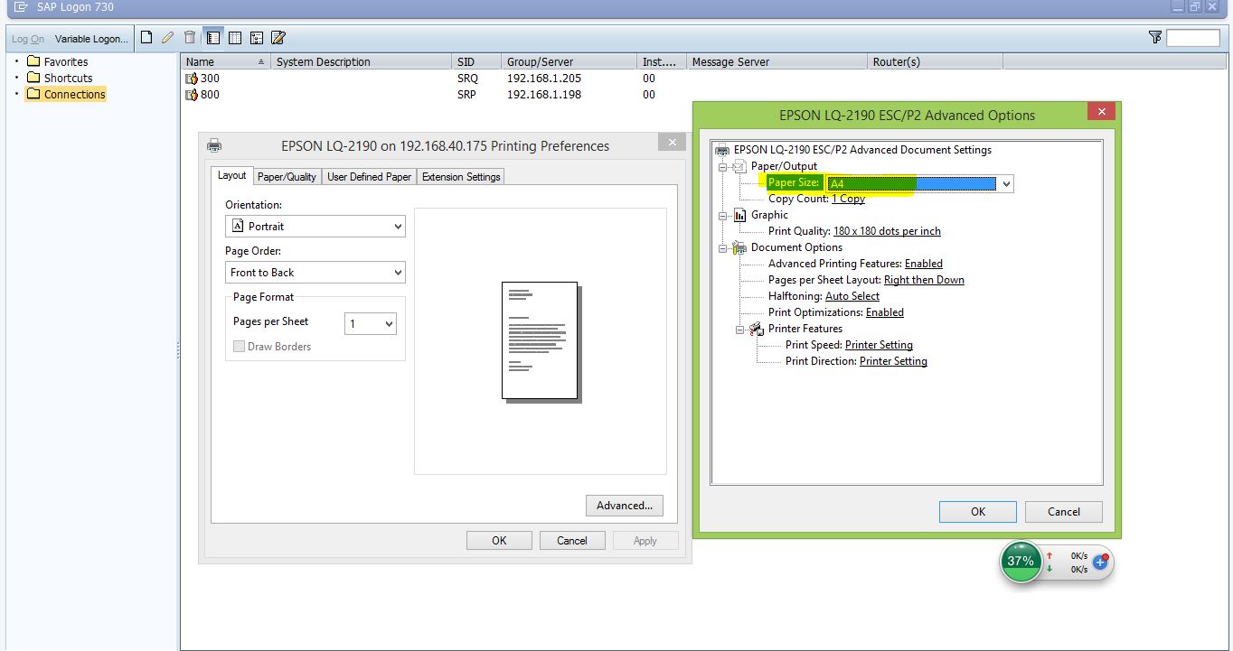The width and height of the screenshot is (1233, 651).
Task: Click the New connection entry icon in toolbar
Action: point(146,38)
